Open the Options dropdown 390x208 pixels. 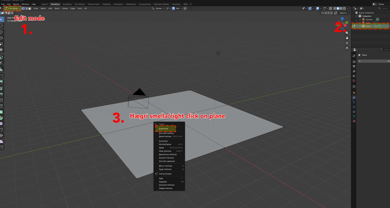tap(344, 13)
